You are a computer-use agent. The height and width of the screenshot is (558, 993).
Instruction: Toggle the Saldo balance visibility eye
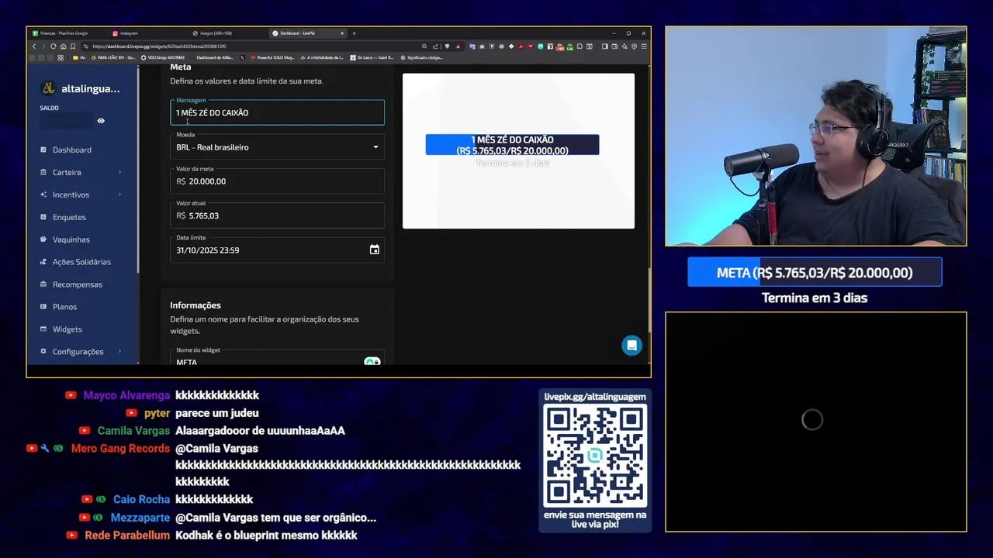point(101,121)
